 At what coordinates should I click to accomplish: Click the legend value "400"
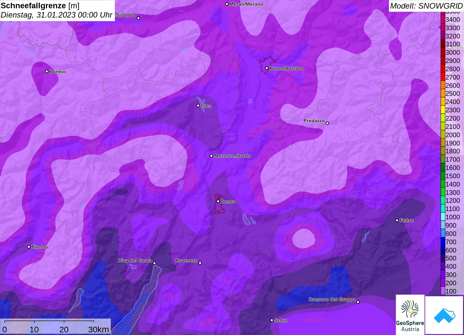pyautogui.click(x=451, y=266)
